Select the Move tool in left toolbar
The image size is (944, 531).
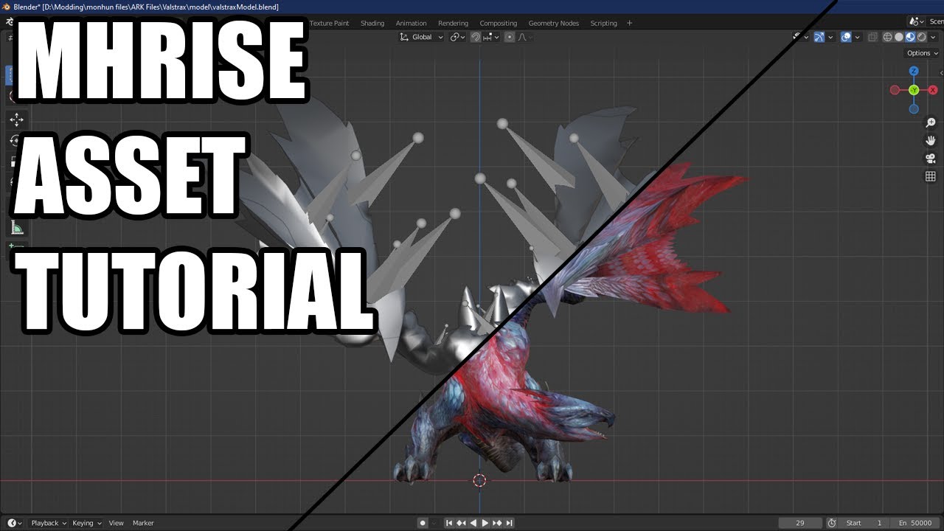(16, 120)
